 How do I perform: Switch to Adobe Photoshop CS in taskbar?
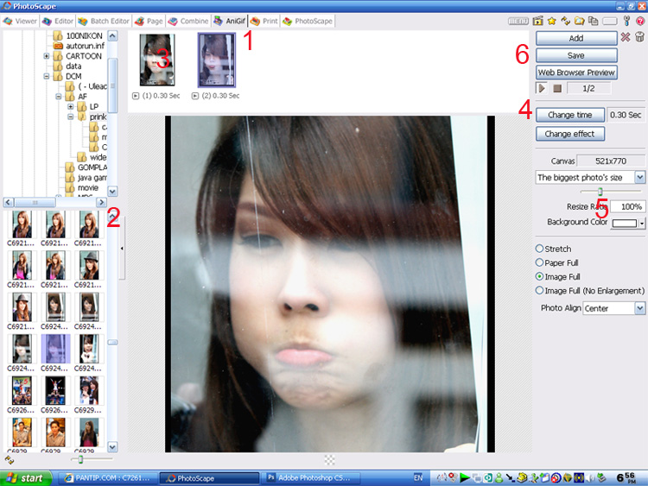pyautogui.click(x=310, y=477)
